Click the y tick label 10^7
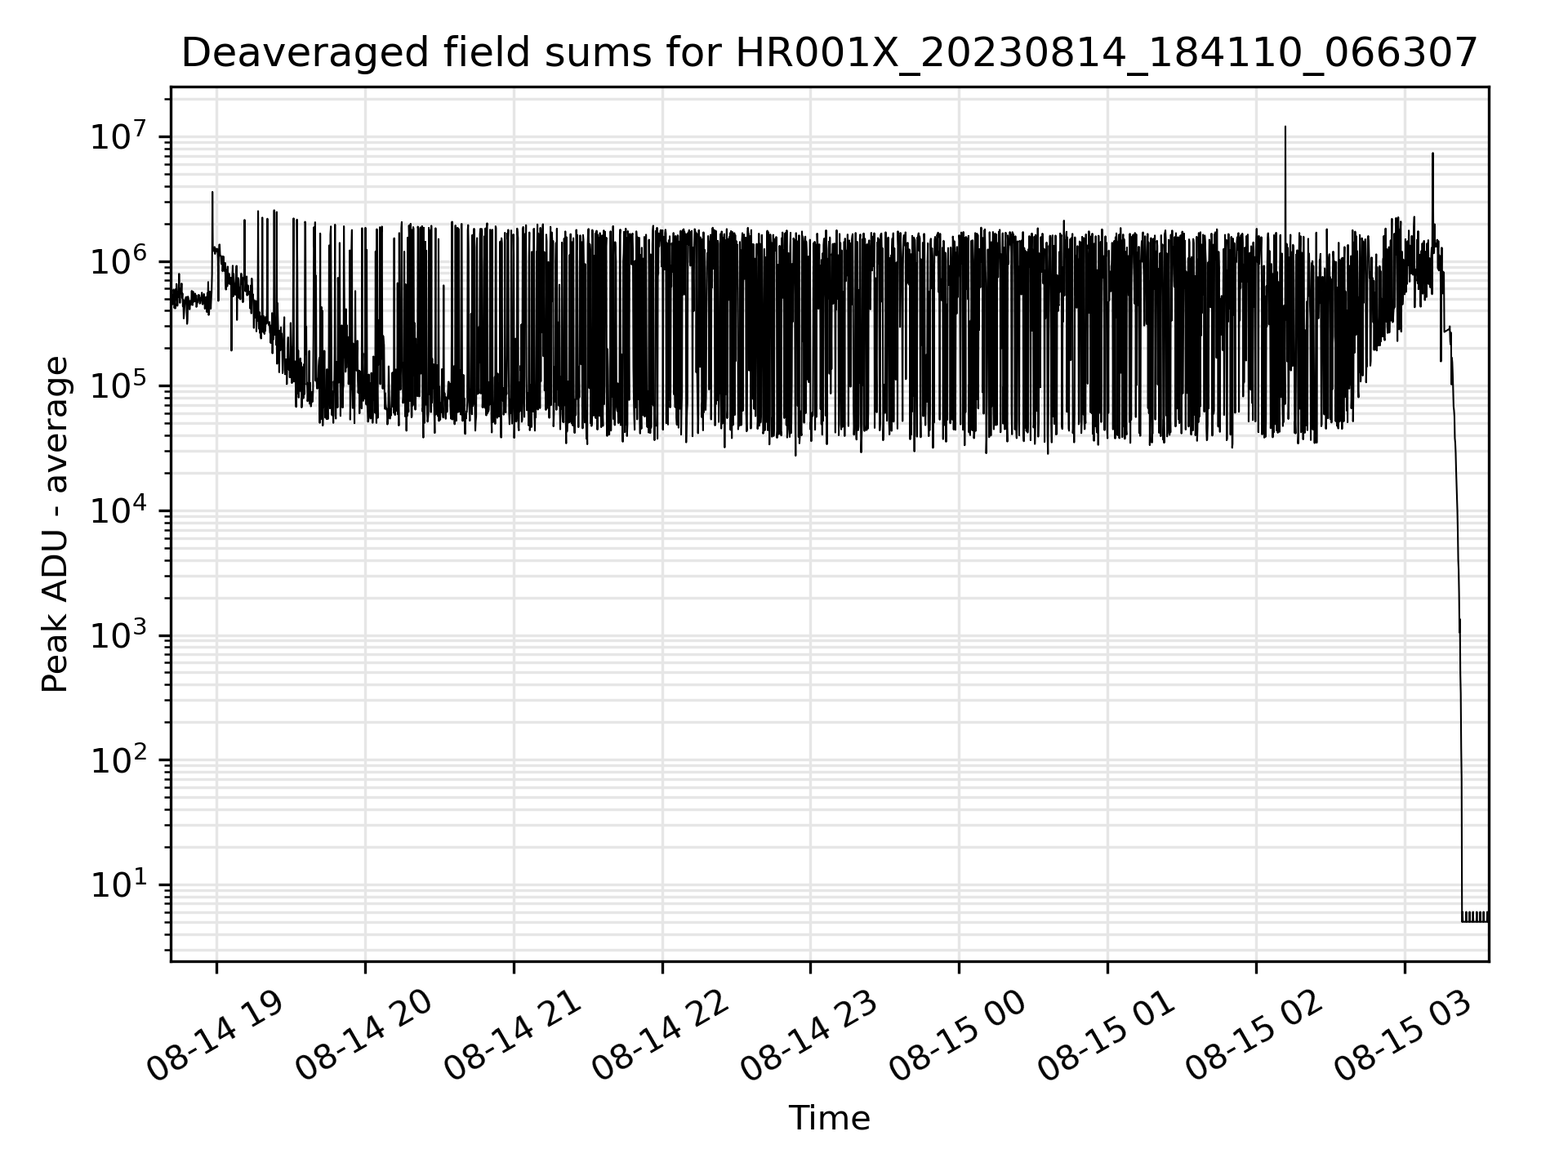 [118, 136]
